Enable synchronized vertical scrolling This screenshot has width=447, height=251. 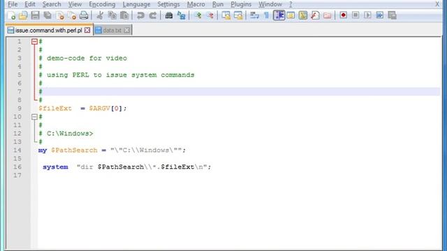tap(226, 15)
